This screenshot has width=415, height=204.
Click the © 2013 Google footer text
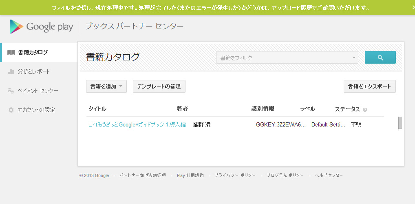[x=94, y=176]
